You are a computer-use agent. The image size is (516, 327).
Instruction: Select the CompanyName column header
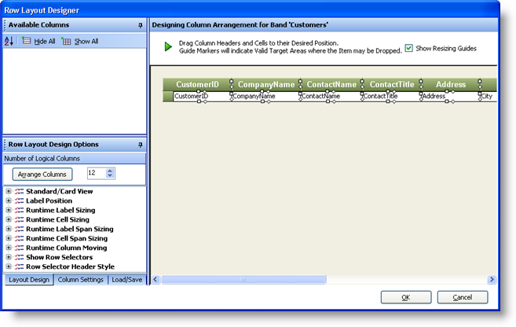point(265,85)
